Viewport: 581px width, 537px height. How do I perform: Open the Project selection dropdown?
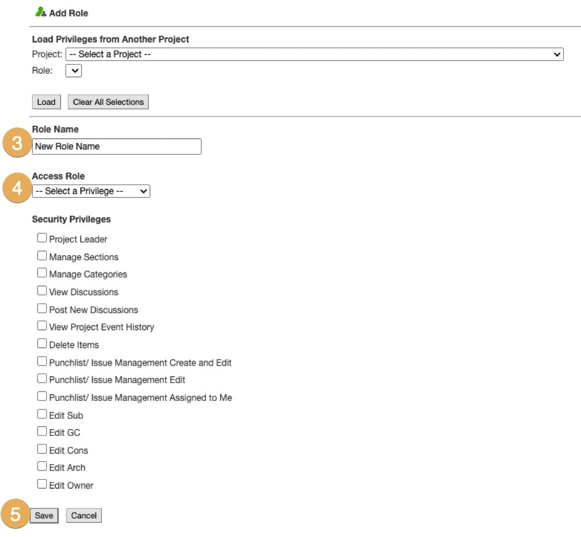point(315,54)
